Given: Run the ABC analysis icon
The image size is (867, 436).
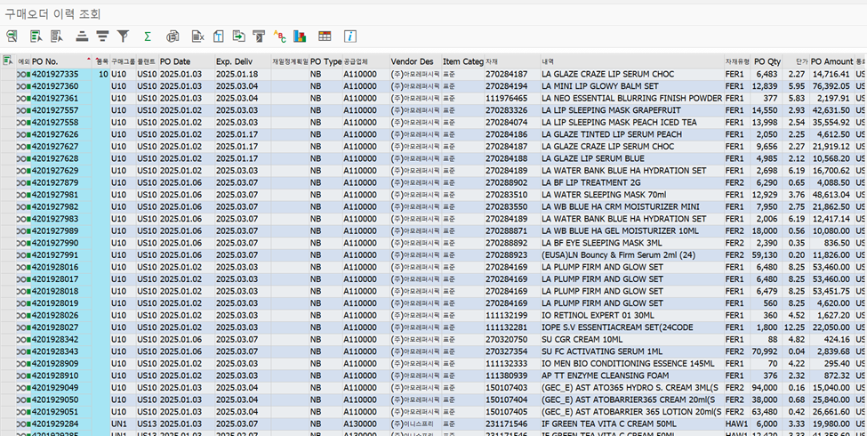Looking at the screenshot, I should click(x=280, y=36).
